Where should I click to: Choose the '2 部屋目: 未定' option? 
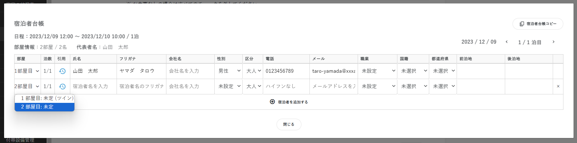pos(44,107)
